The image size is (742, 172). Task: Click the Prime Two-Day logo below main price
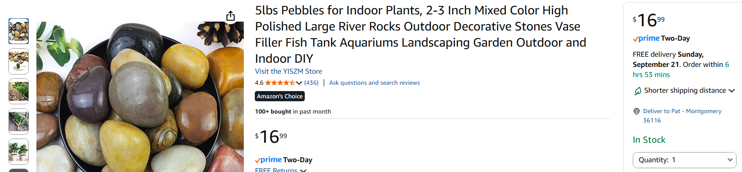point(283,160)
